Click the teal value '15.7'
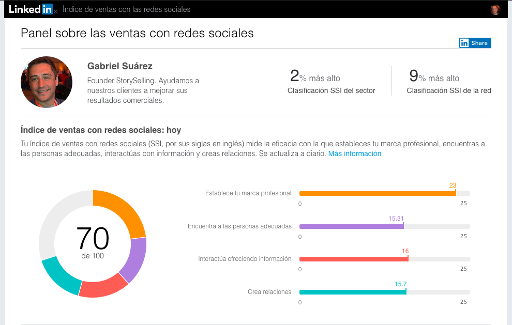Image resolution: width=512 pixels, height=325 pixels. click(401, 284)
